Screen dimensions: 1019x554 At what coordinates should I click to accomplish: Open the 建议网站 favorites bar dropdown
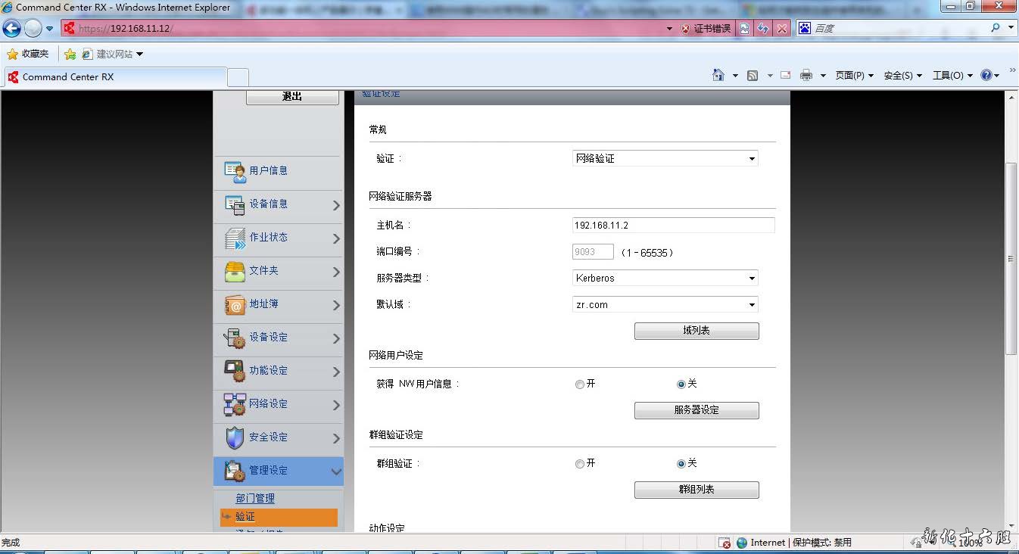tap(113, 54)
